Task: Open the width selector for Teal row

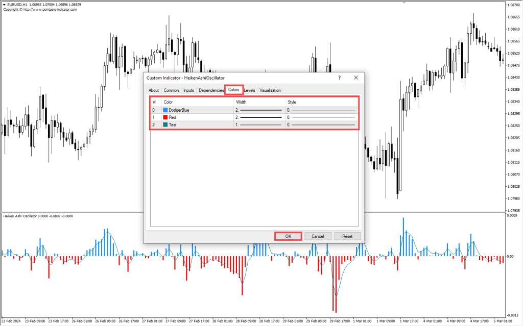Action: (x=259, y=124)
